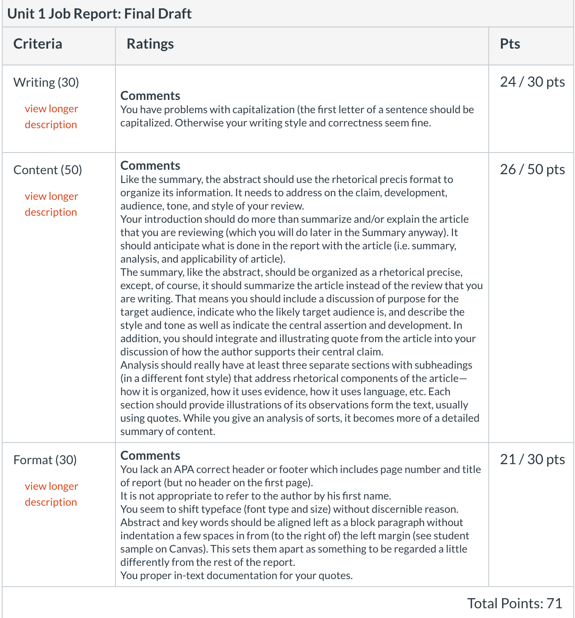Click Comments heading in Format row

pos(150,455)
